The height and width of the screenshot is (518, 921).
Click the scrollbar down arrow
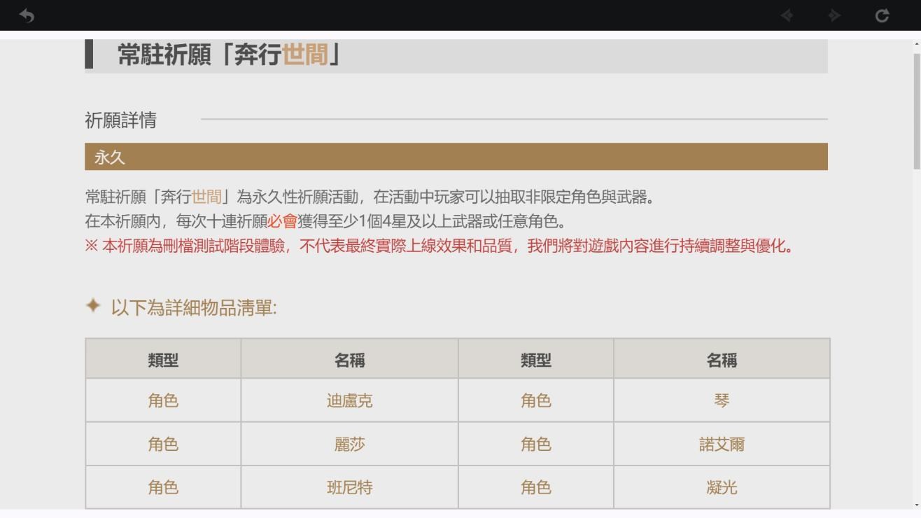pyautogui.click(x=917, y=504)
